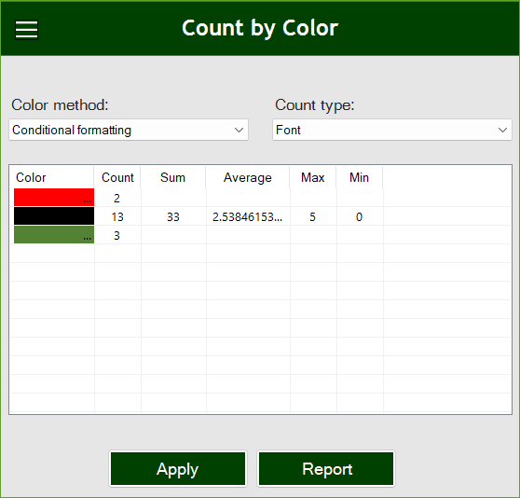Click the Report button
This screenshot has height=498, width=520.
coord(326,469)
